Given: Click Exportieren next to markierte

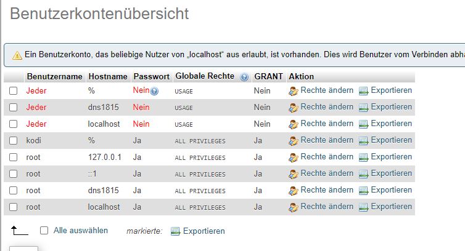Looking at the screenshot, I should (204, 231).
